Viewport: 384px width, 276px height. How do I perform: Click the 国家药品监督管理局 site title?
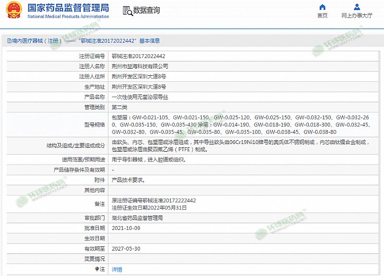pos(68,8)
